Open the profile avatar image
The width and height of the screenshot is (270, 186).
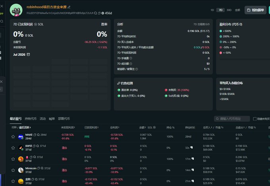tap(16, 10)
